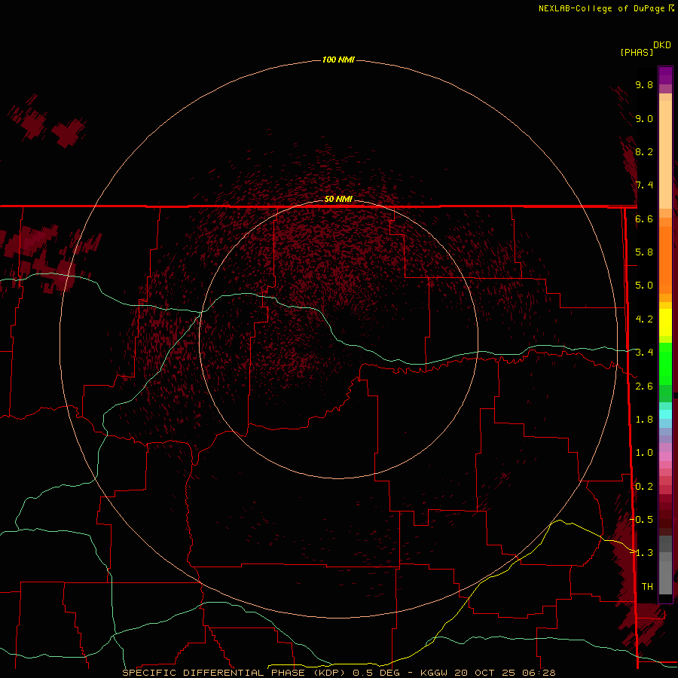Viewport: 678px width, 678px height.
Task: Click the 50 NMI range ring label
Action: tap(338, 199)
